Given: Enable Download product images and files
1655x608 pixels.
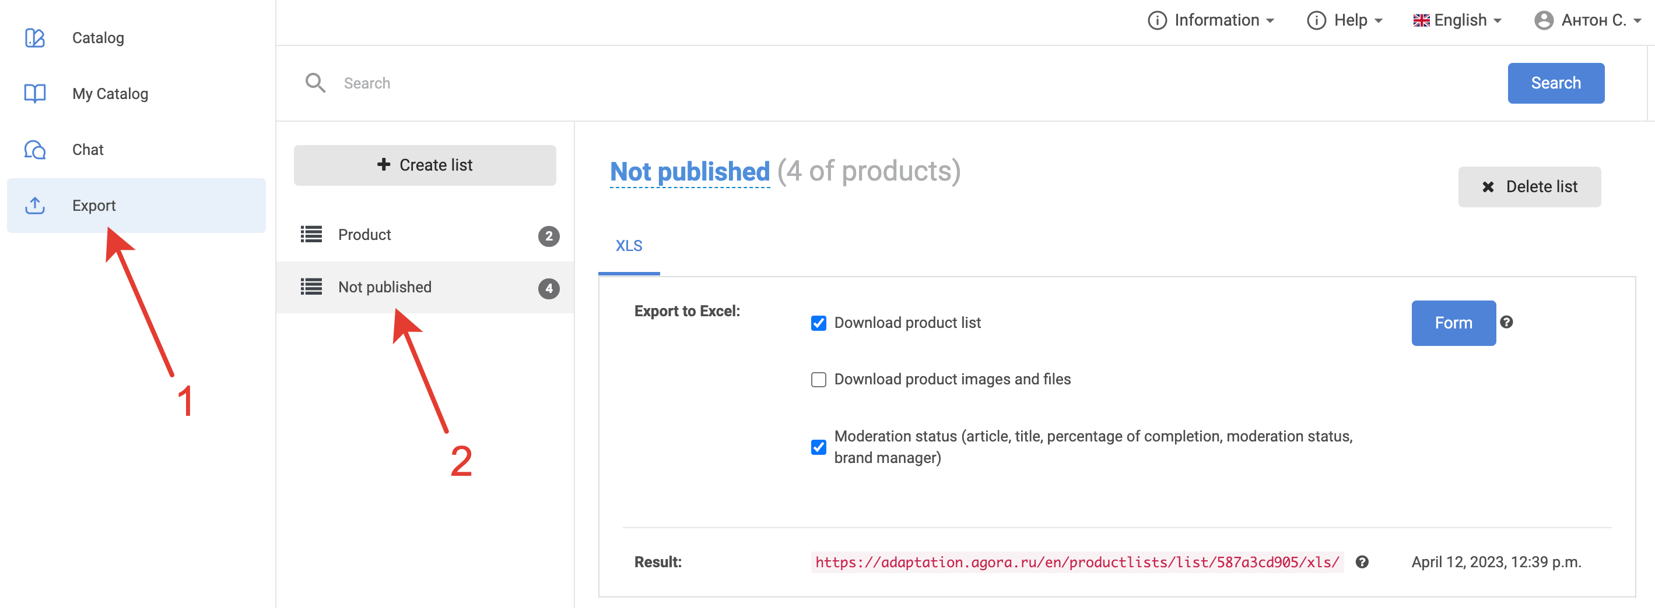Looking at the screenshot, I should click(x=818, y=380).
